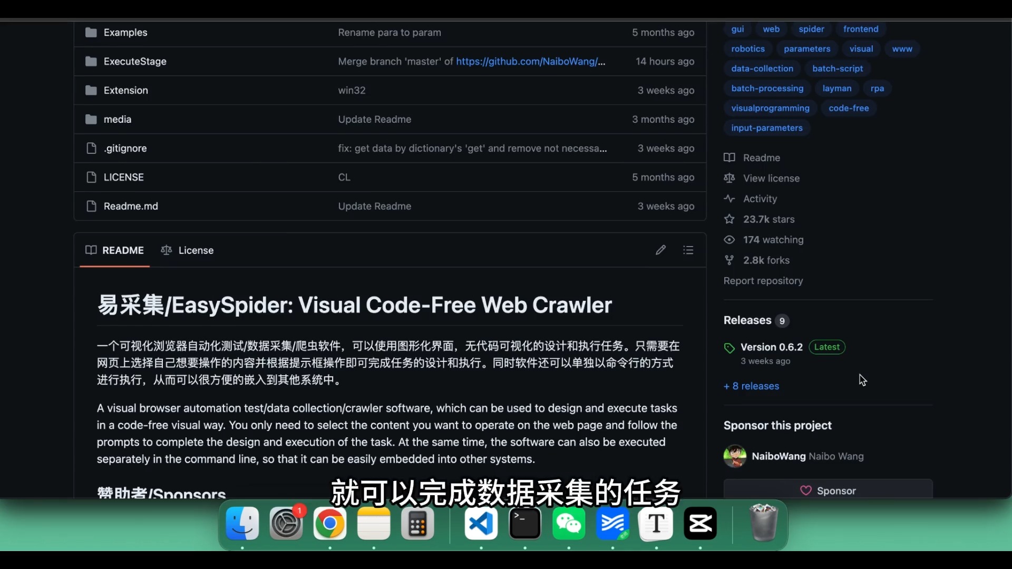Open the README outline list icon
Screen dimensions: 1012x569
(688, 250)
